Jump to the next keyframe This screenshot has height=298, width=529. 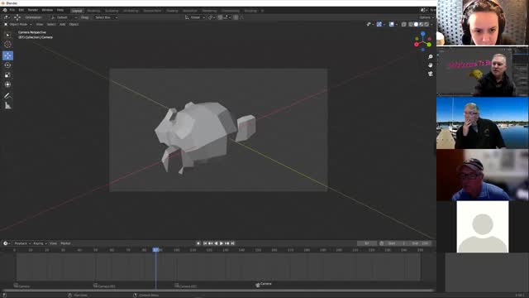227,243
